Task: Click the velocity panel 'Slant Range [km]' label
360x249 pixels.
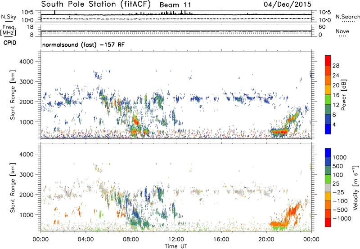Action: click(13, 187)
